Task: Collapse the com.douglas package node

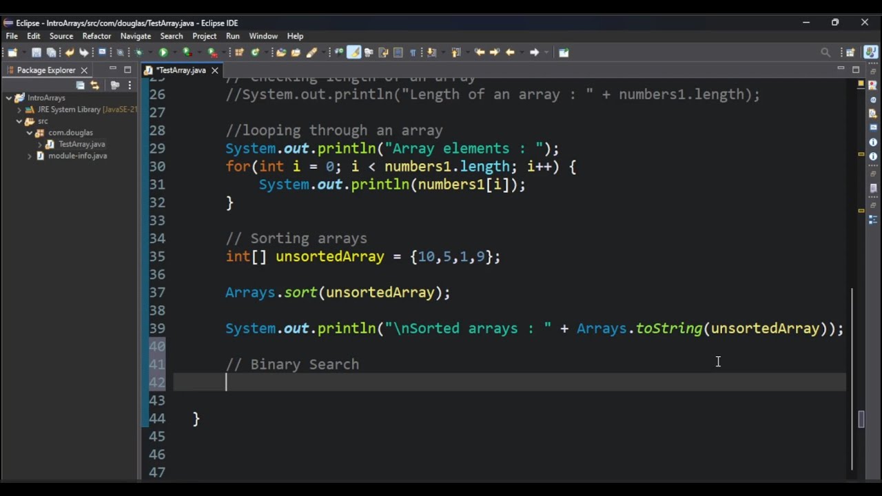Action: [30, 132]
